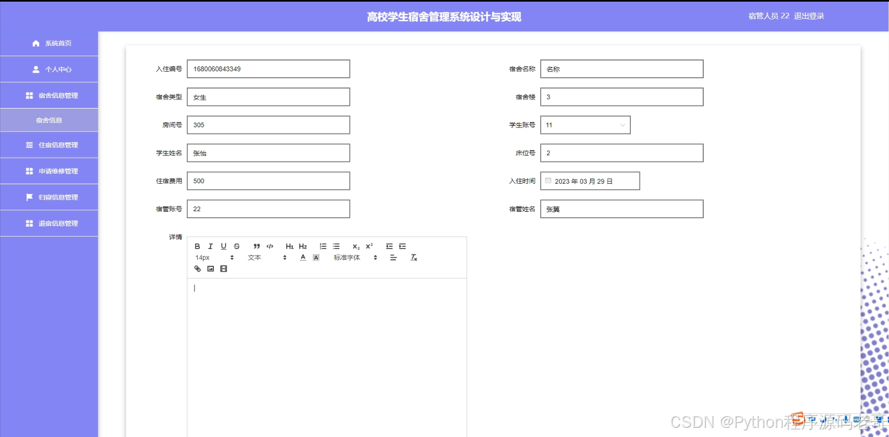The image size is (889, 437).
Task: Open 归寝信息管理 in the sidebar
Action: [49, 197]
